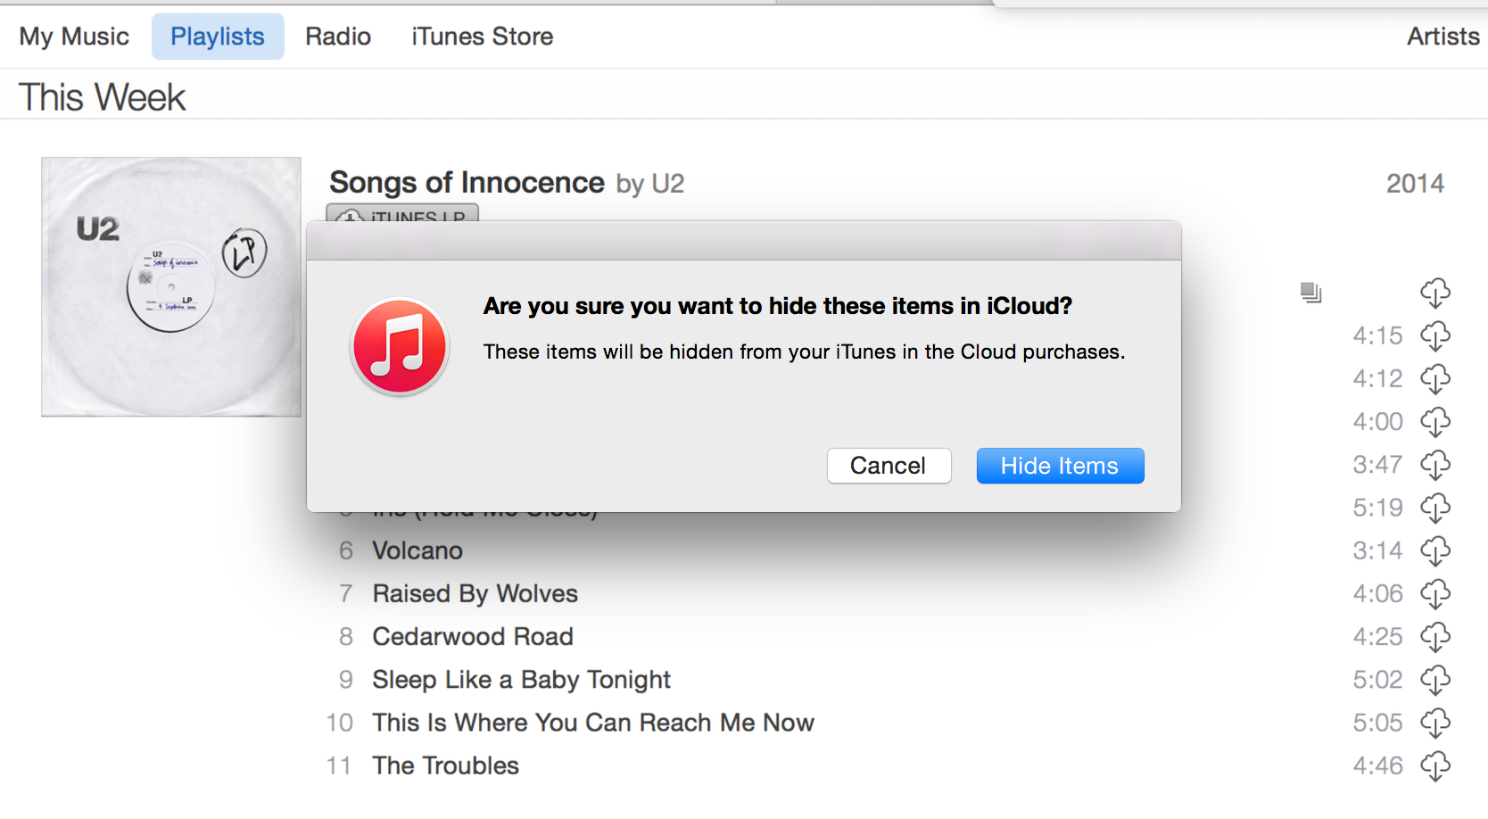Viewport: 1488px width, 819px height.
Task: Click cloud download icon for Raised By Wolves
Action: coord(1434,594)
